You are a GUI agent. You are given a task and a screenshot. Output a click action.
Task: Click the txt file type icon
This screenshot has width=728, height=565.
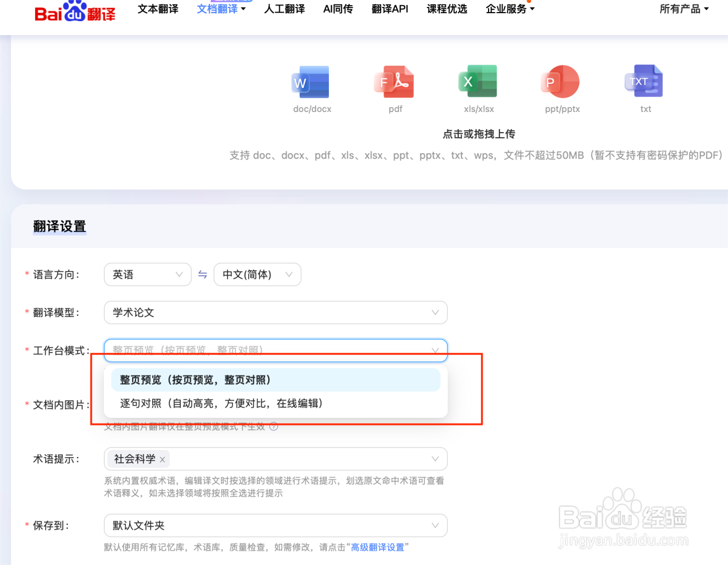(644, 82)
